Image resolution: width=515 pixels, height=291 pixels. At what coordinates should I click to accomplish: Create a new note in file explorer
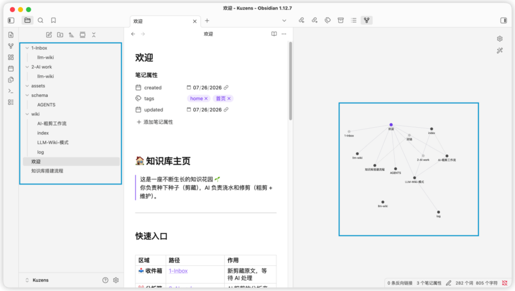point(49,35)
